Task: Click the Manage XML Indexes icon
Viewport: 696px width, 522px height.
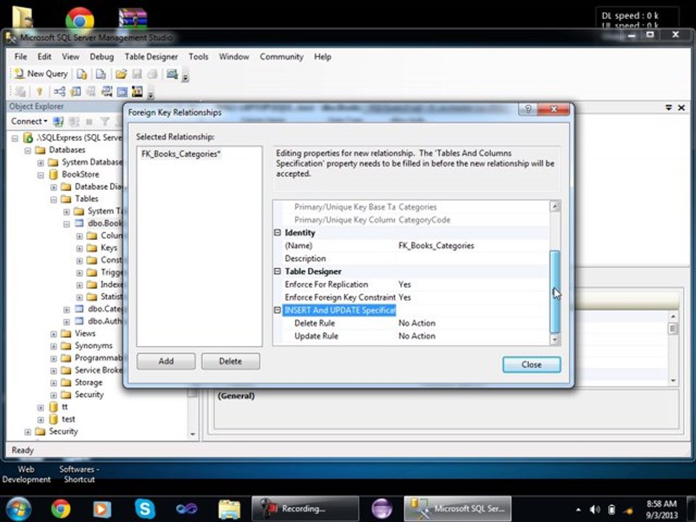Action: pyautogui.click(x=107, y=92)
